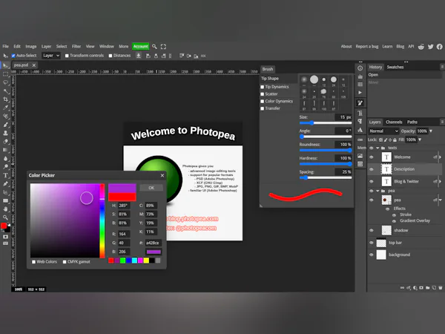Hide the Welcome text layer

point(372,157)
